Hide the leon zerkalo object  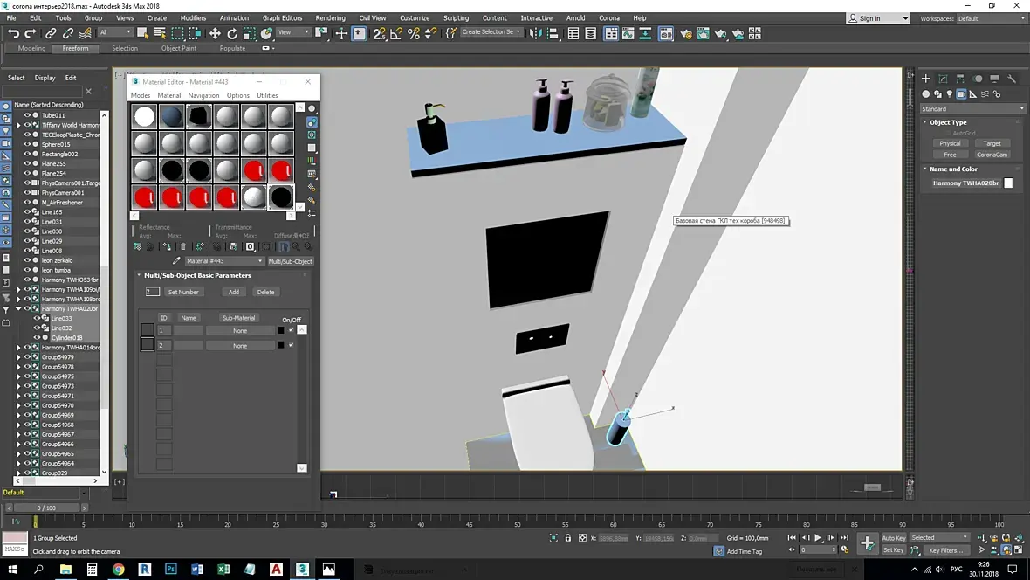click(x=27, y=260)
